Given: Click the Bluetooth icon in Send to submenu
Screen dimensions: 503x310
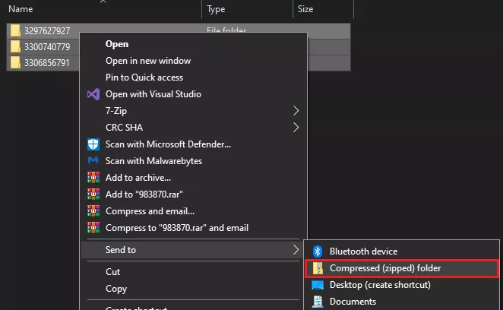Looking at the screenshot, I should coord(318,251).
